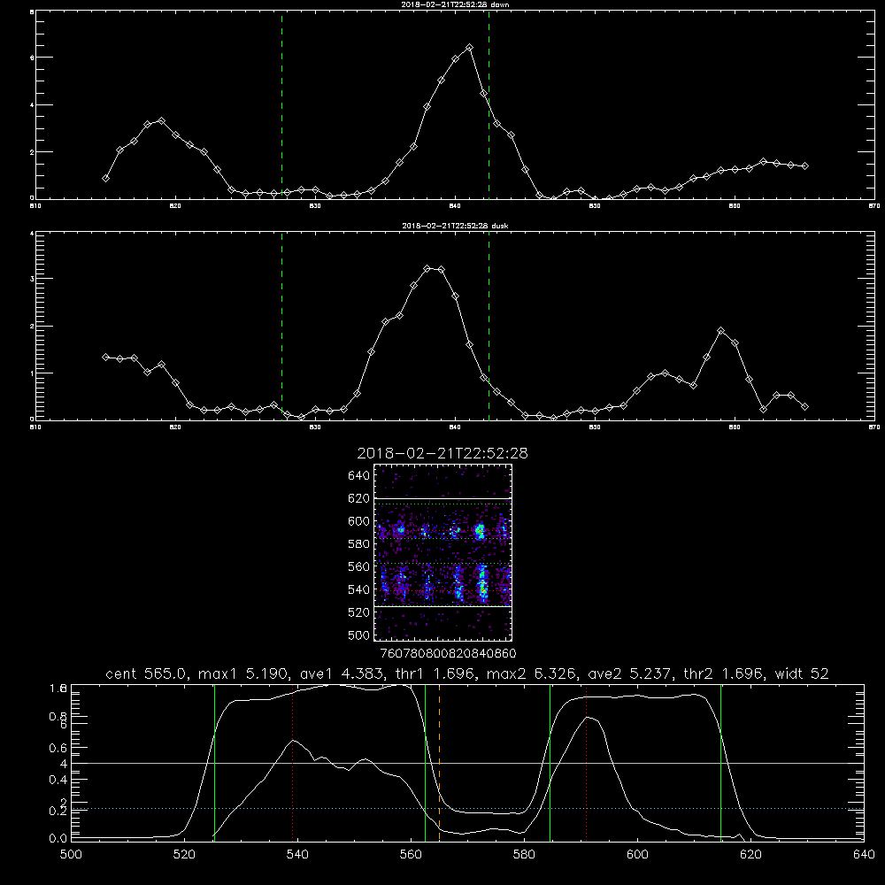Click the heatmap y-axis label 560
885x885 pixels.
[x=359, y=566]
